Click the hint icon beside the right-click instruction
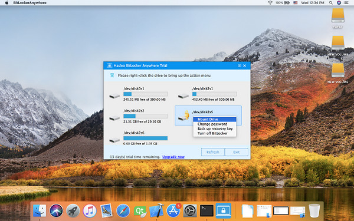Image resolution: width=354 pixels, height=221 pixels. click(x=112, y=75)
